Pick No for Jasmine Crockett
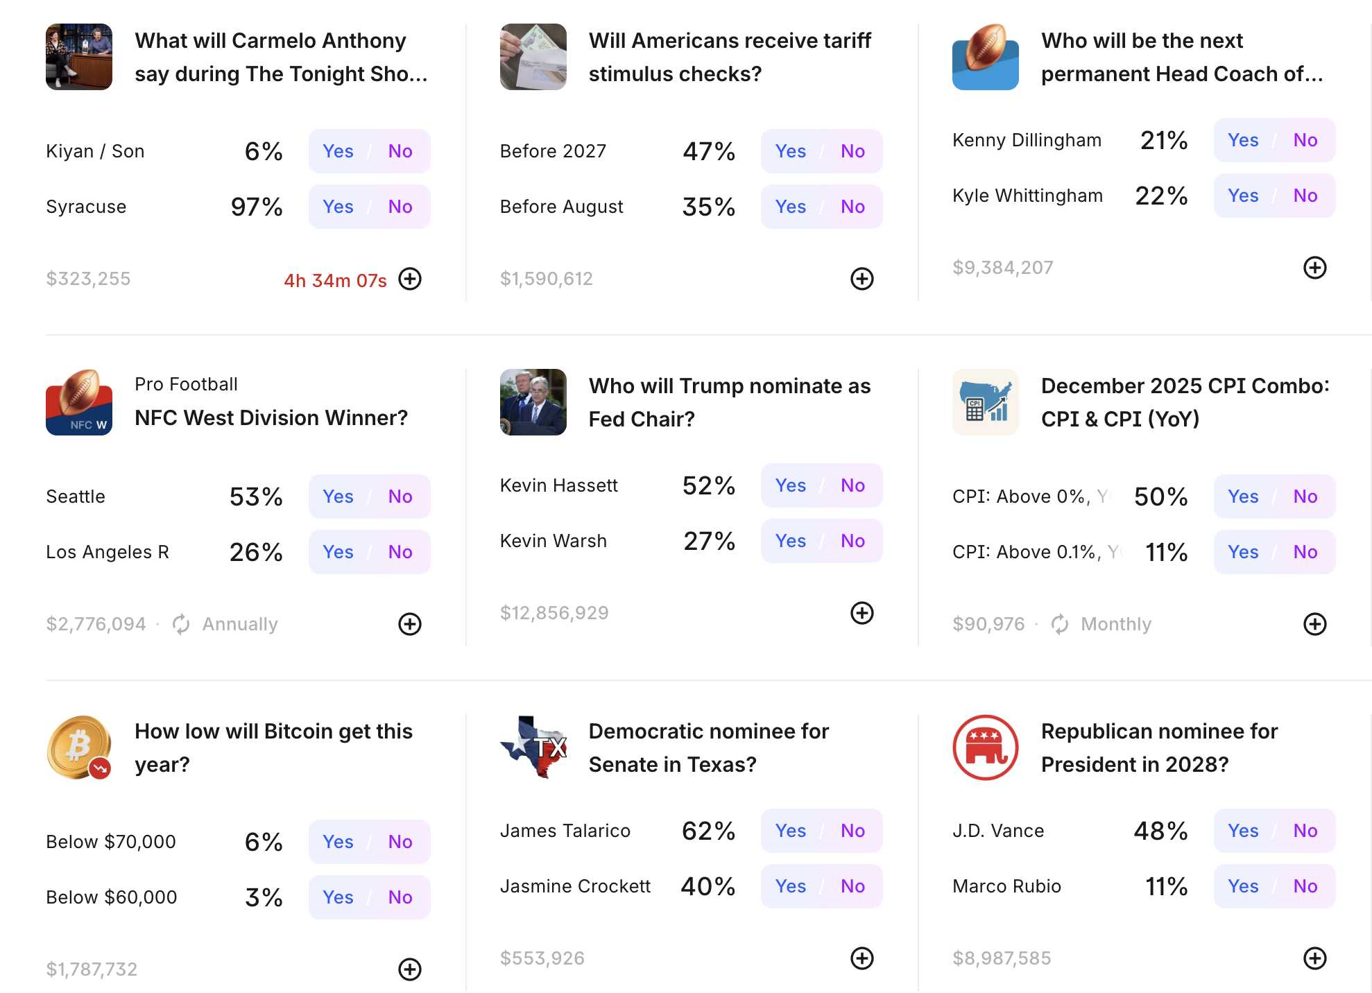1372x993 pixels. pos(852,886)
